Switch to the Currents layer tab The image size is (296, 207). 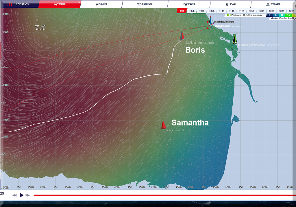[x=145, y=4]
